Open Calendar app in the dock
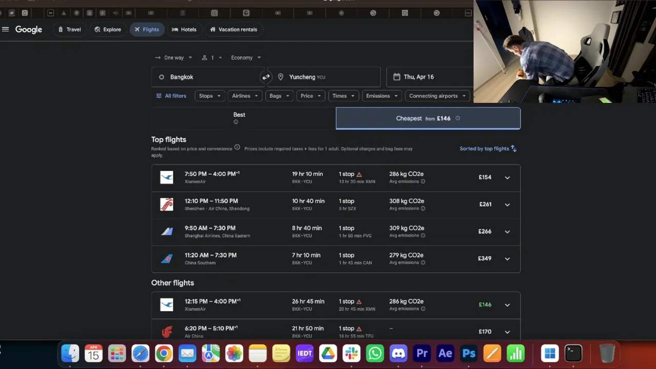The width and height of the screenshot is (656, 369). [93, 353]
